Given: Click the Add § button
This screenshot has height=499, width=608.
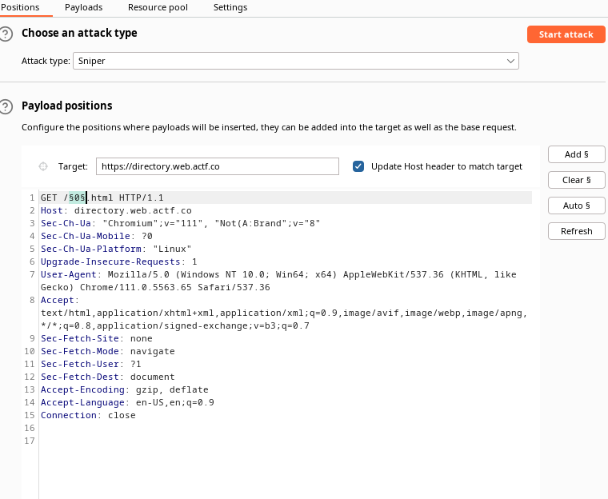Looking at the screenshot, I should point(577,154).
